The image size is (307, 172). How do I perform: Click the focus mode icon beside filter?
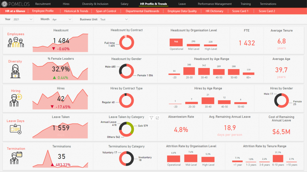pos(158,118)
